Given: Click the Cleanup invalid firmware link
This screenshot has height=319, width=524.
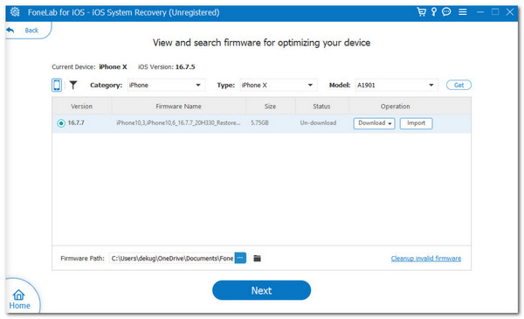Looking at the screenshot, I should click(x=426, y=258).
